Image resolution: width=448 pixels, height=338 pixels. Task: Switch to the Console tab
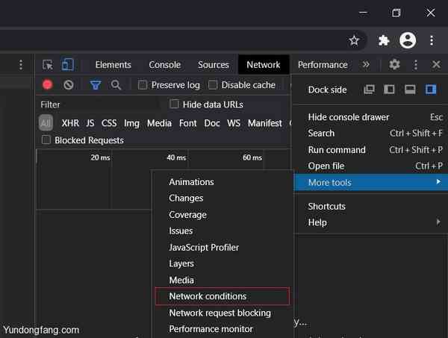point(164,65)
